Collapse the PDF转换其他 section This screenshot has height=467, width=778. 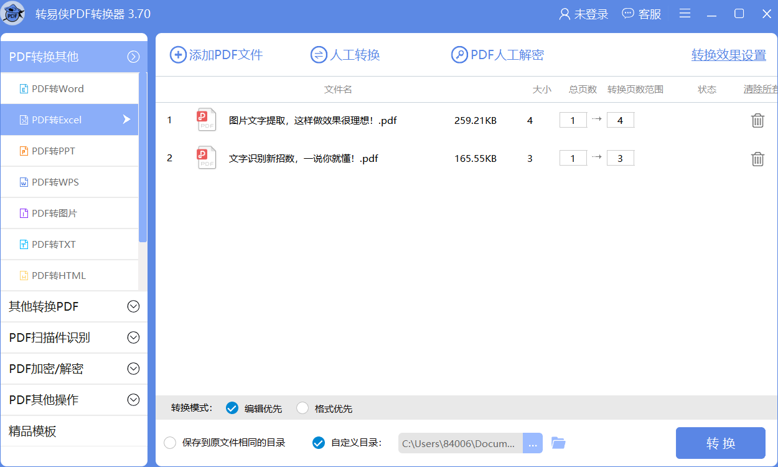pyautogui.click(x=133, y=57)
